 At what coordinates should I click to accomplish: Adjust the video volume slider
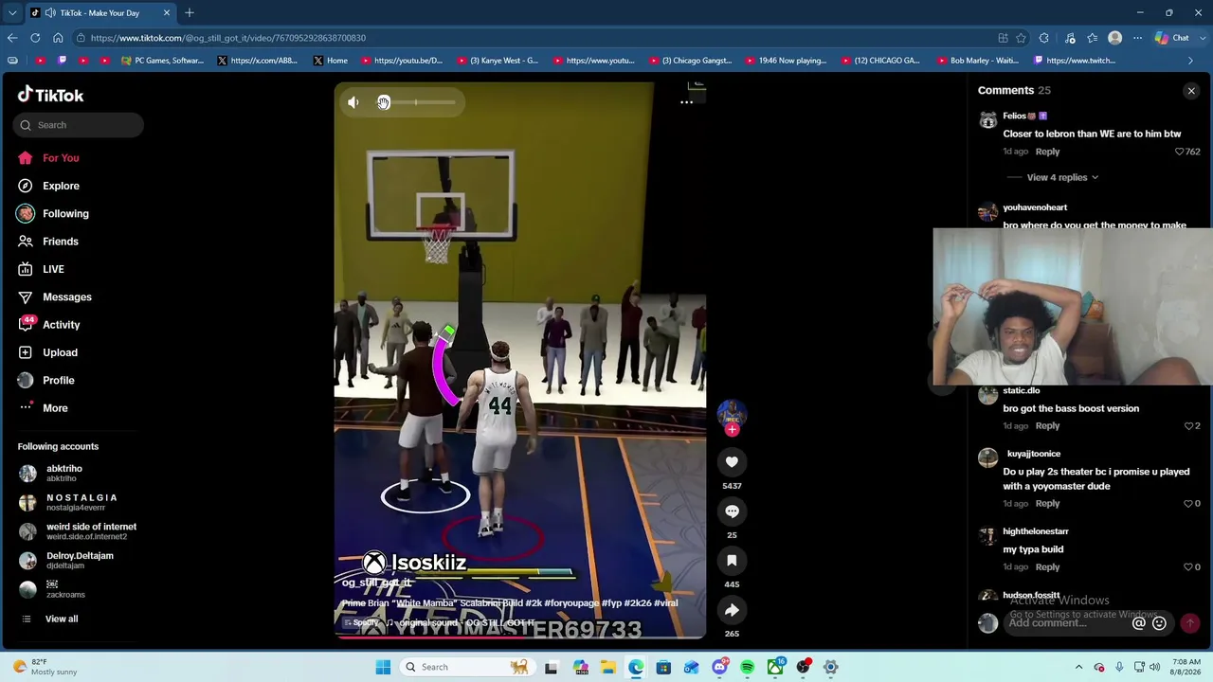tap(415, 102)
